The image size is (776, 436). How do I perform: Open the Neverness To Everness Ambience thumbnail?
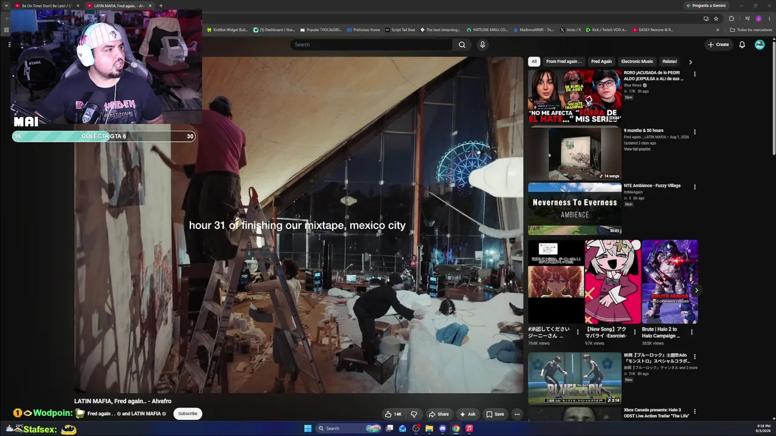coord(575,208)
